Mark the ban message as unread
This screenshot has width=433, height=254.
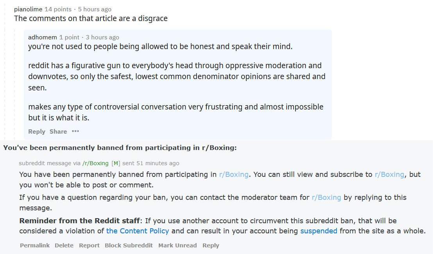coord(177,245)
